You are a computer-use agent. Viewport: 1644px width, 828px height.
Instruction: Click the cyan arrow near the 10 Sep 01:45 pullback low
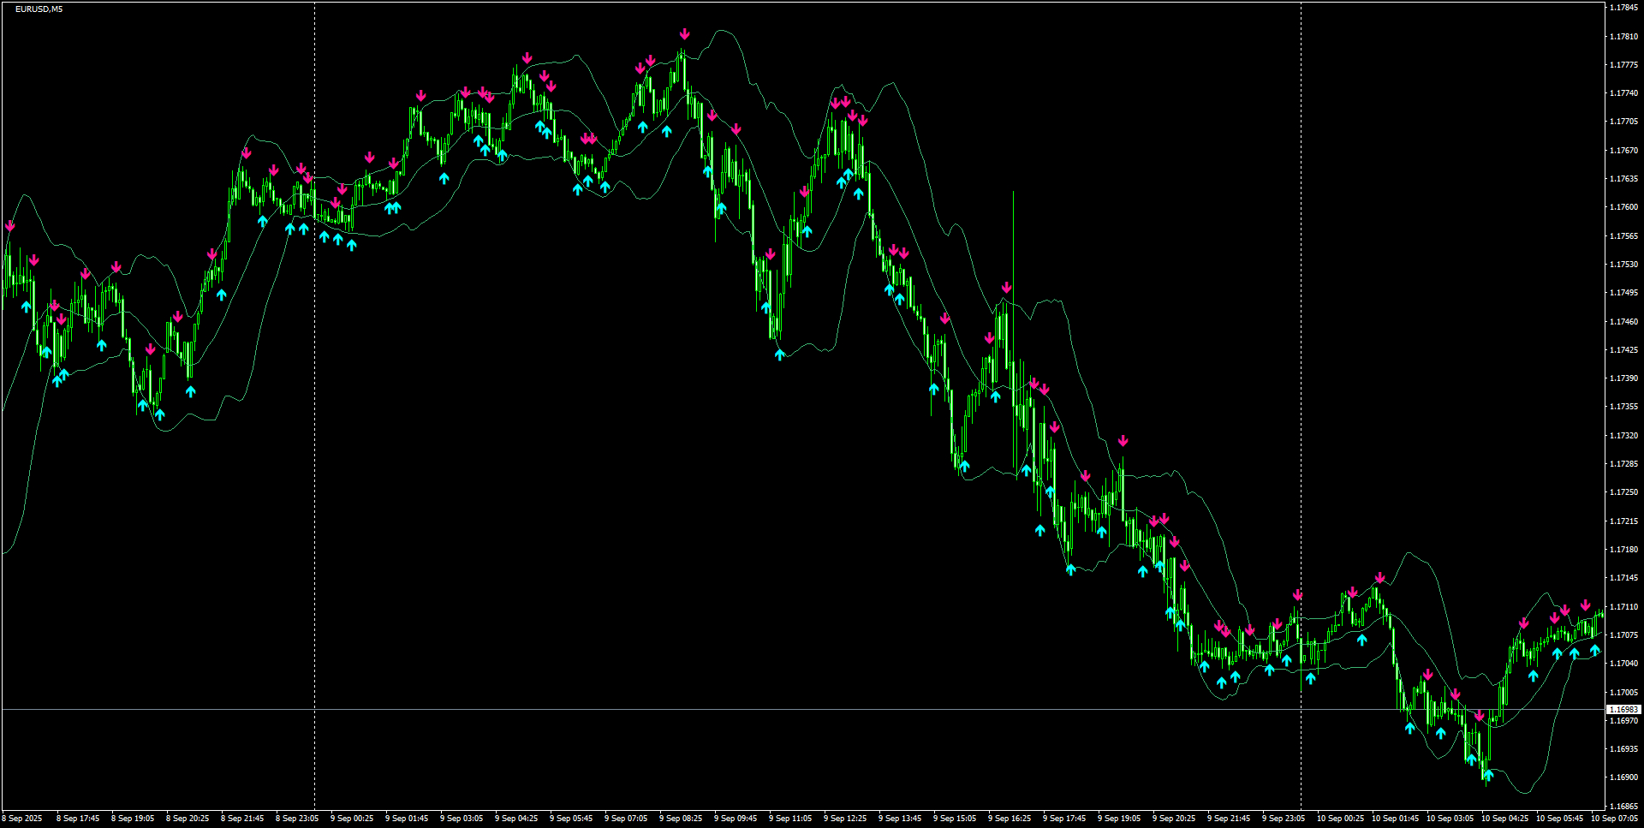click(1409, 730)
